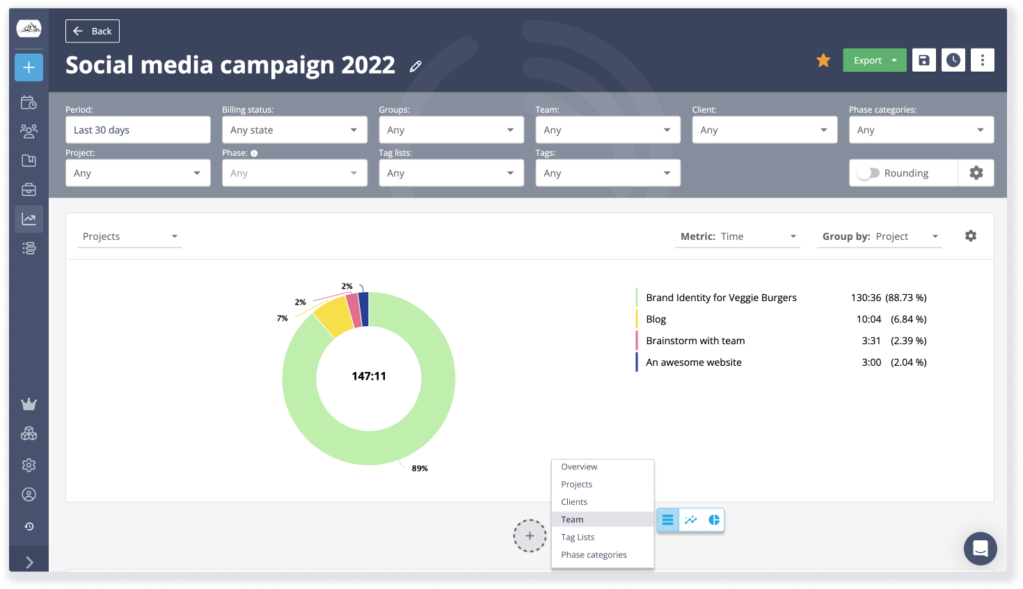Select Phase categories in the popup menu
1023x589 pixels.
pos(594,554)
